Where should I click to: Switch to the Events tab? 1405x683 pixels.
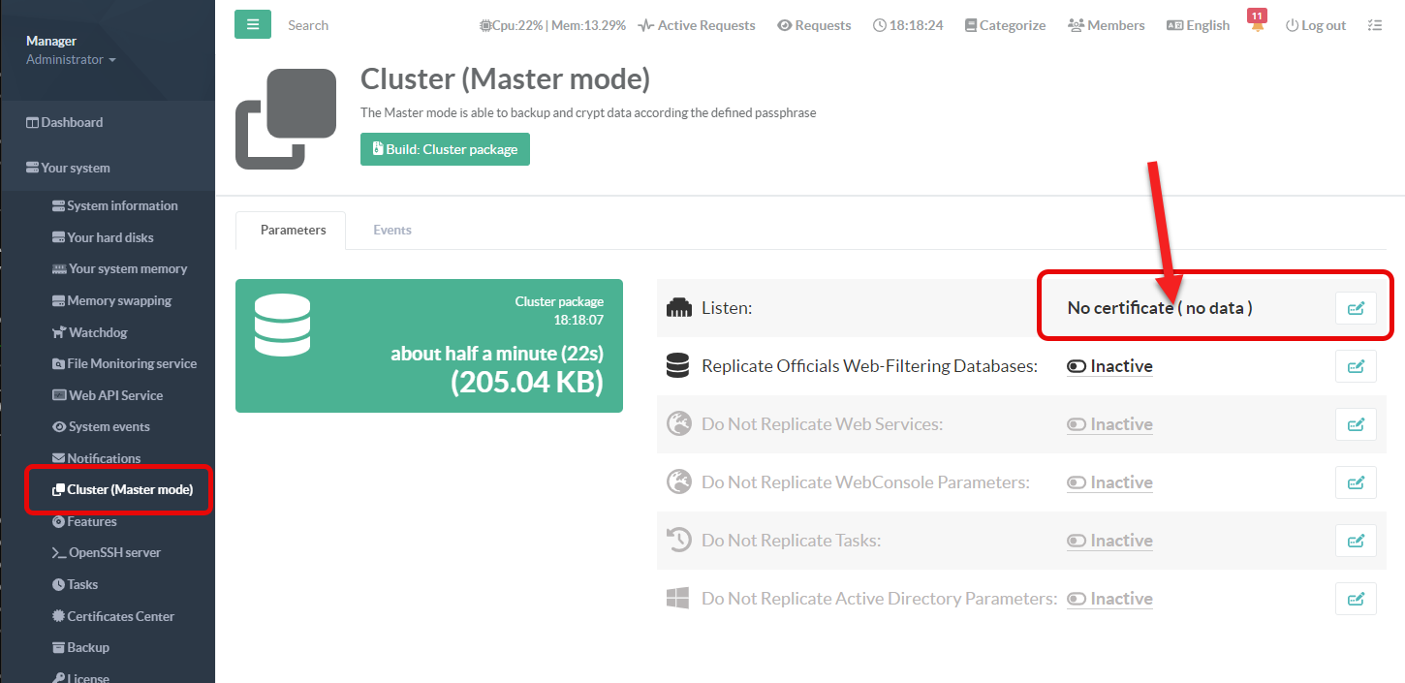pos(392,230)
